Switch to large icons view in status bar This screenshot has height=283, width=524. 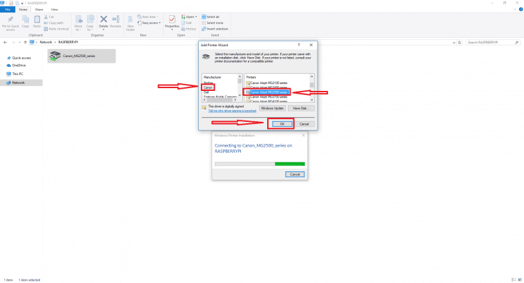coord(520,280)
